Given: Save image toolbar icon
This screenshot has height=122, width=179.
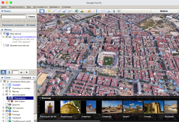Looking at the screenshot, I should coord(114,11).
